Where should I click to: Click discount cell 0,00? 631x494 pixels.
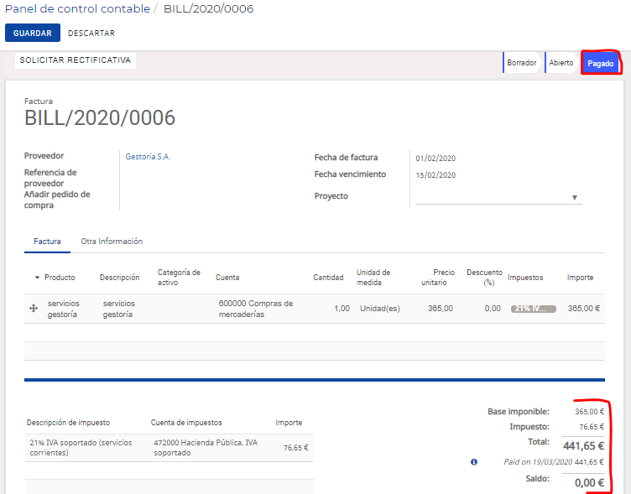(x=493, y=309)
